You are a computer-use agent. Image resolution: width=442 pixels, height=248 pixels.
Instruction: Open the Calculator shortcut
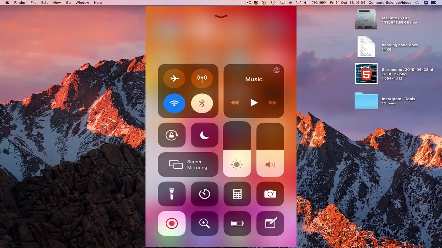[237, 194]
